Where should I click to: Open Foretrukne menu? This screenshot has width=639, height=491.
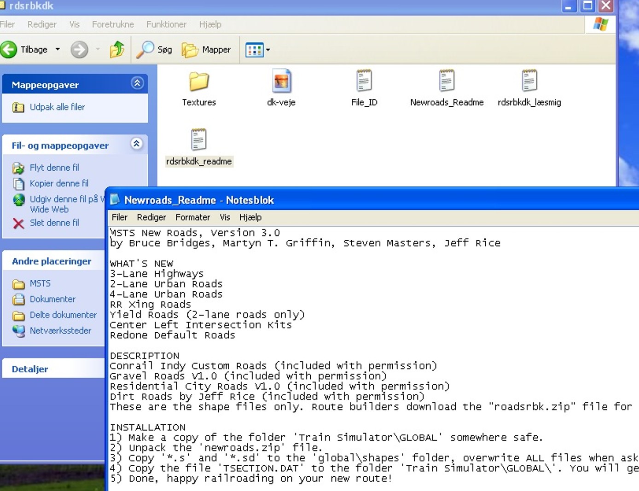click(x=113, y=24)
